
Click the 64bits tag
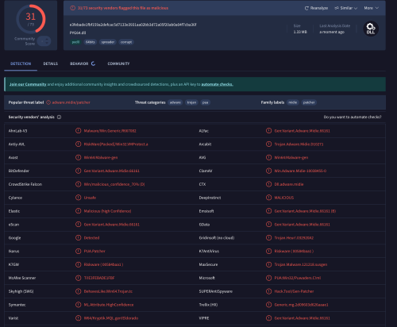(91, 42)
